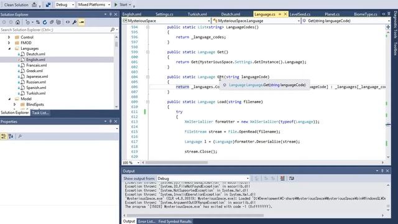Open the Find Symbol Results tab

pyautogui.click(x=175, y=222)
